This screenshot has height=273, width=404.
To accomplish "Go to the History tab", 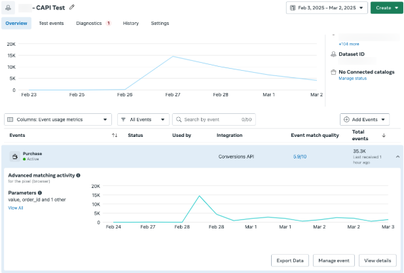I will (x=131, y=23).
